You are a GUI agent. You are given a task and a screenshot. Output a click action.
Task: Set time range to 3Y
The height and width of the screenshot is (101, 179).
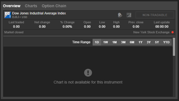pos(149,42)
